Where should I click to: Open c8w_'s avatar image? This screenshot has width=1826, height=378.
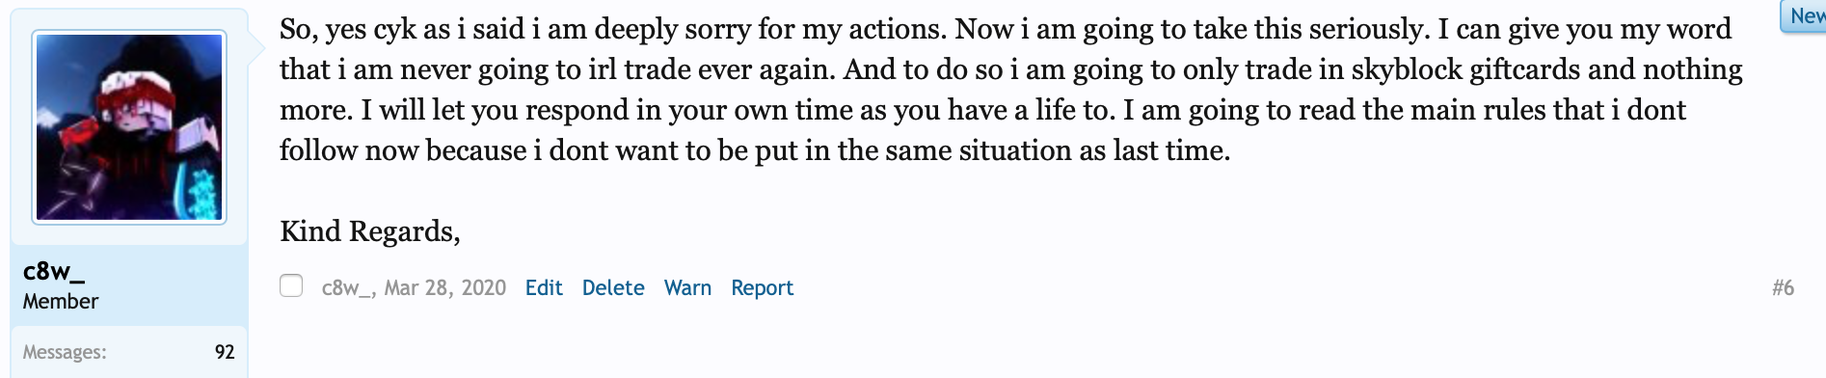click(x=129, y=126)
